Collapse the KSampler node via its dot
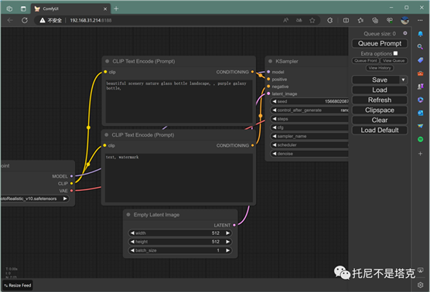 (x=271, y=61)
